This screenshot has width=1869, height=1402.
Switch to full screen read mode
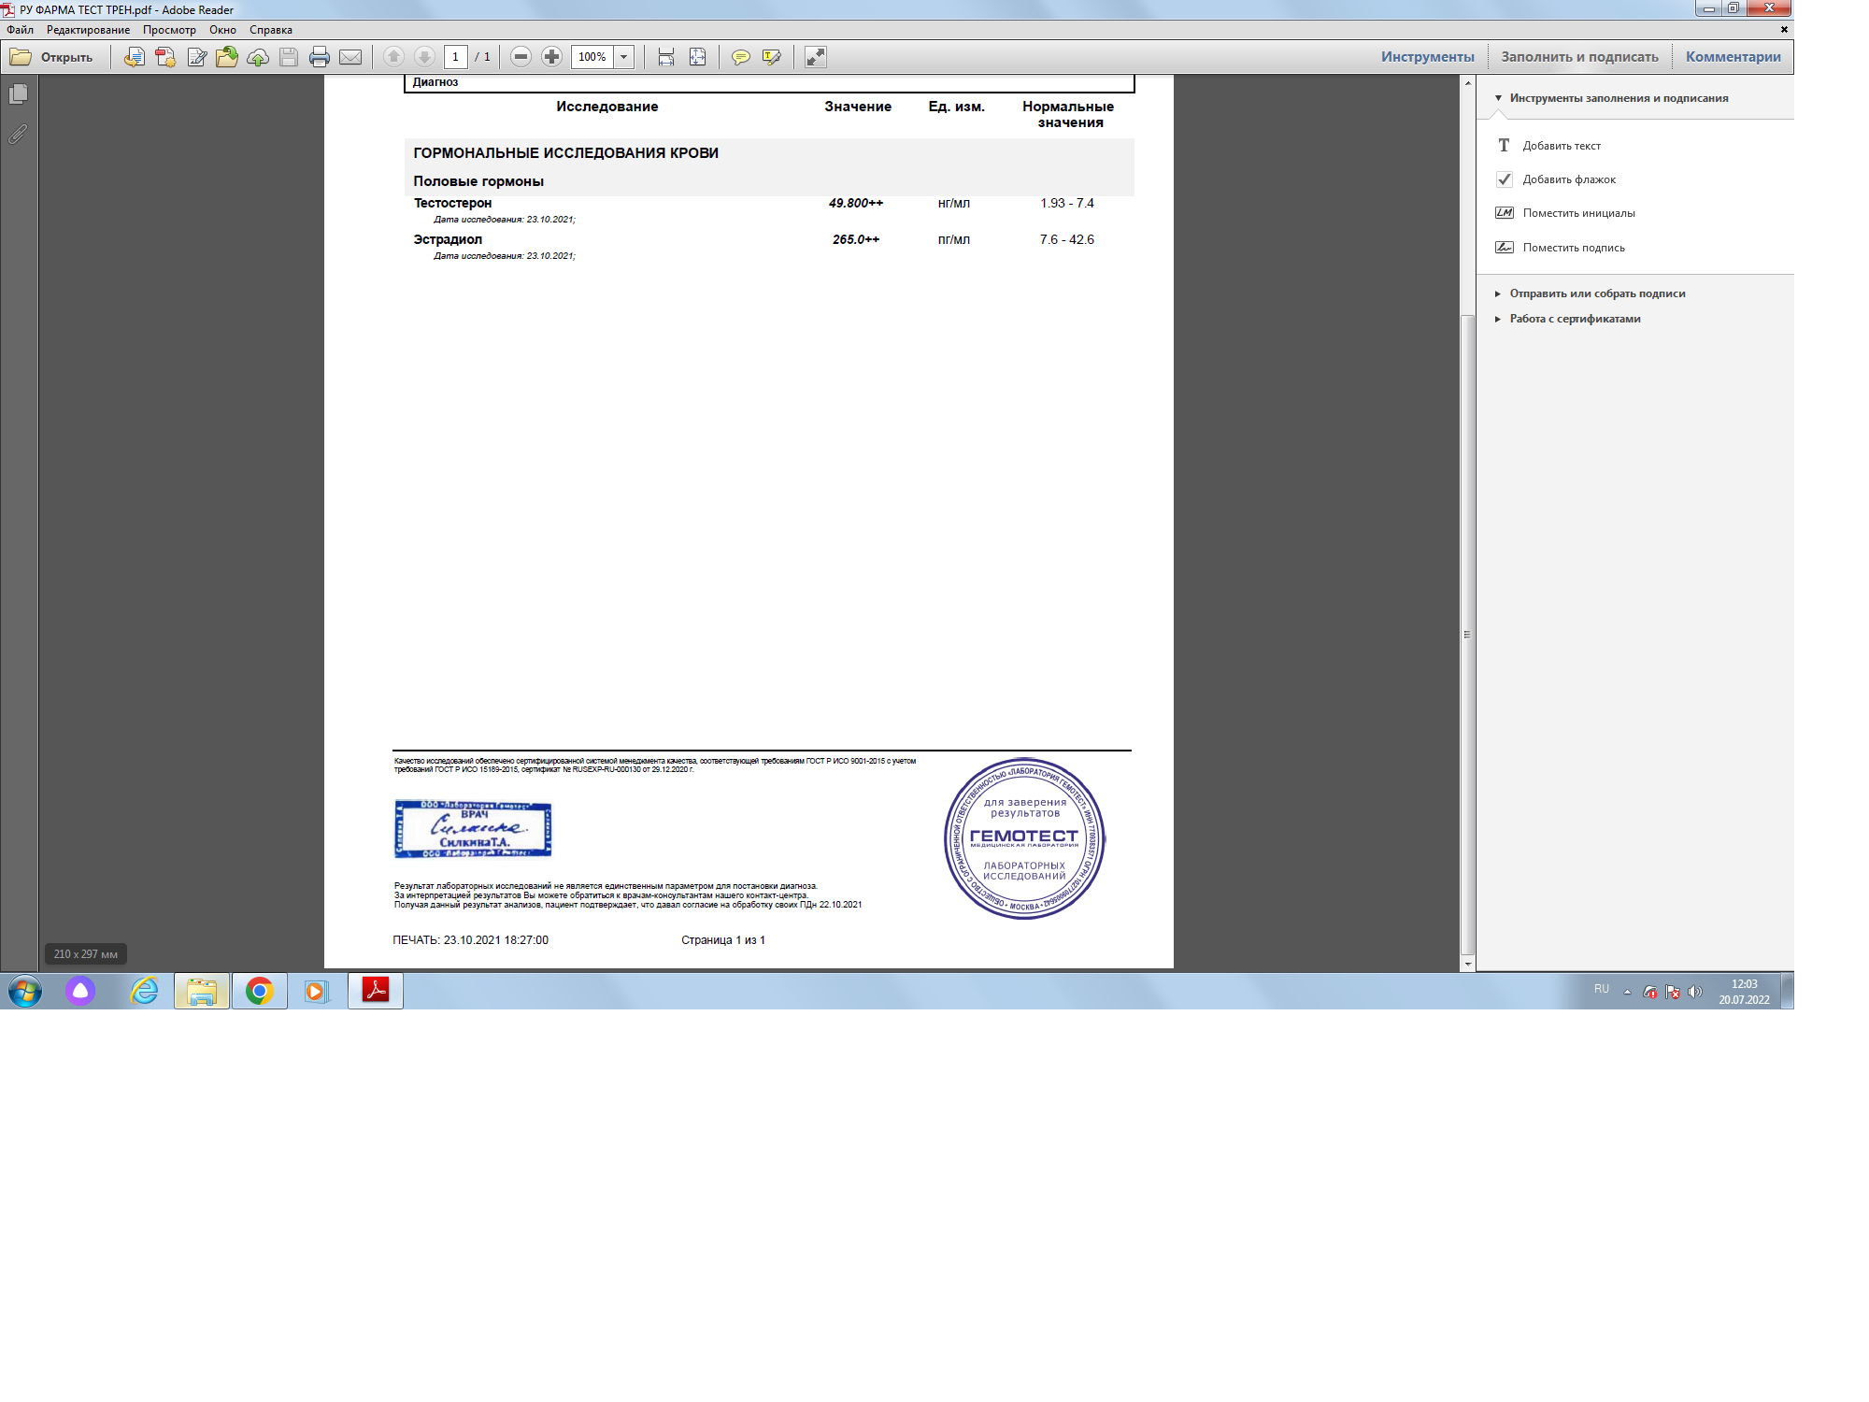(816, 57)
